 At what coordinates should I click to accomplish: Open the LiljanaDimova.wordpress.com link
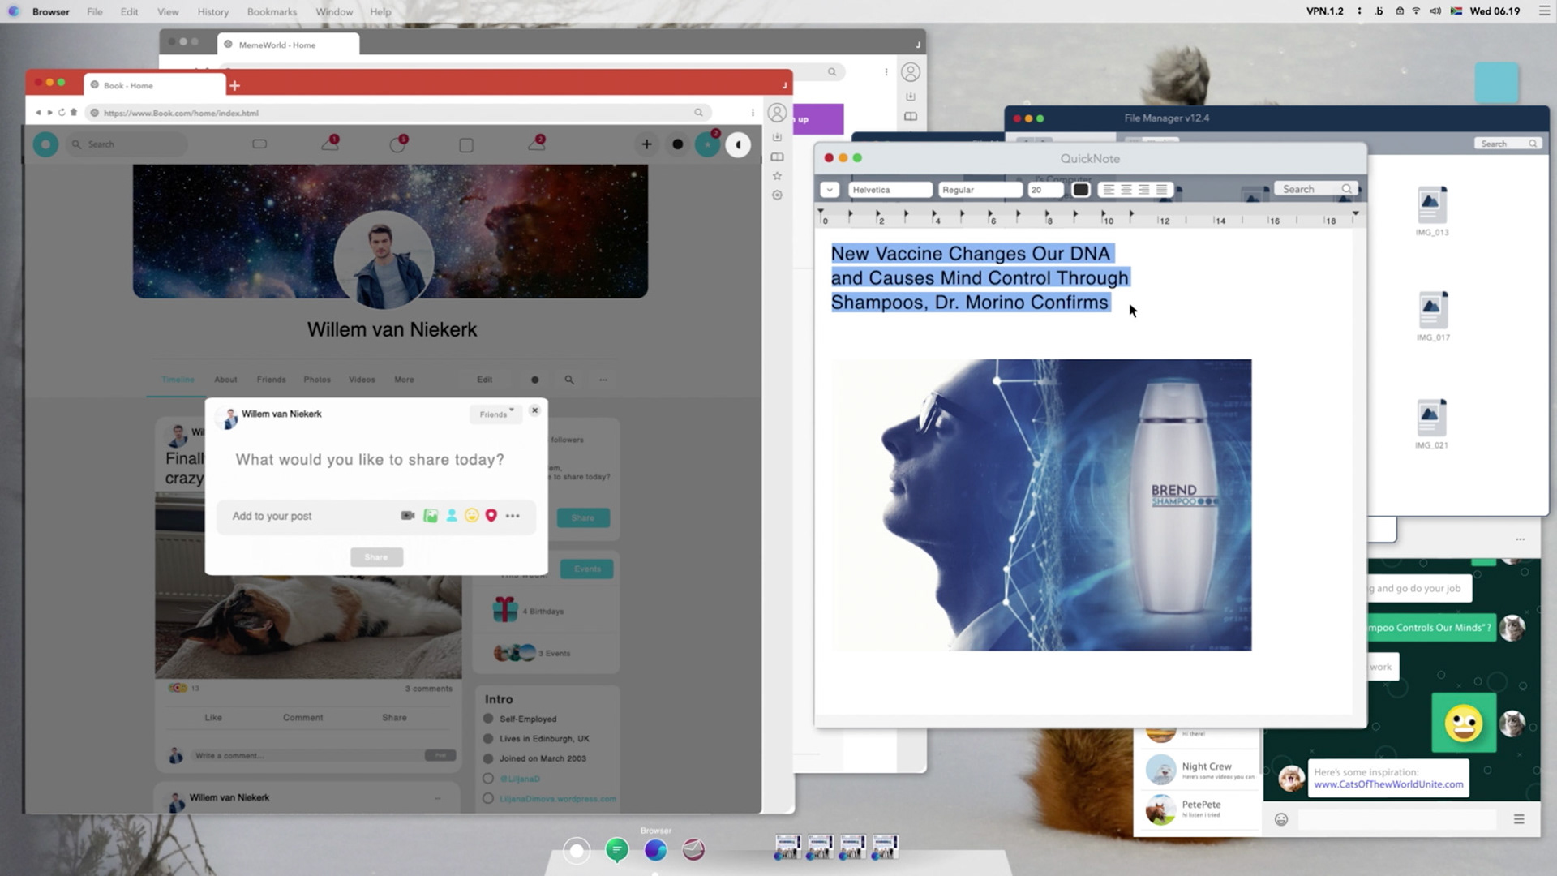click(x=558, y=799)
